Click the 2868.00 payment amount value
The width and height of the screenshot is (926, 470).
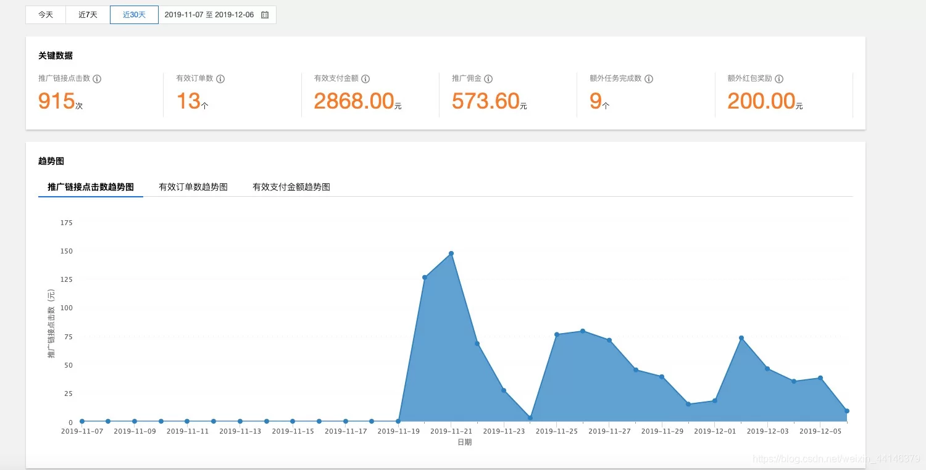click(354, 101)
